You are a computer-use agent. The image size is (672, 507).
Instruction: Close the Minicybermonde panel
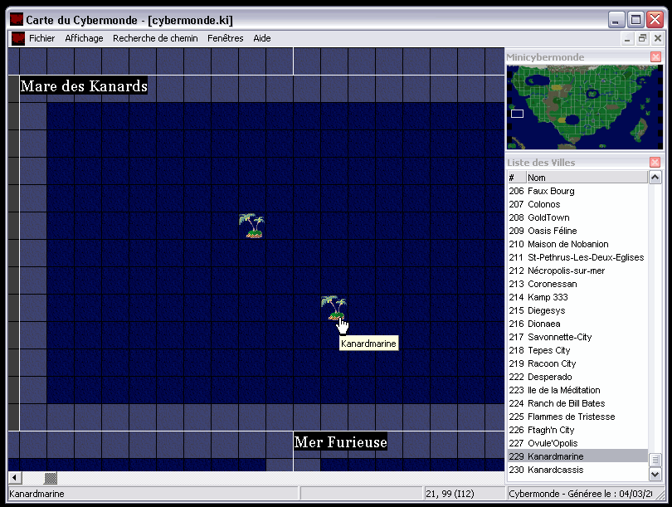coord(655,56)
